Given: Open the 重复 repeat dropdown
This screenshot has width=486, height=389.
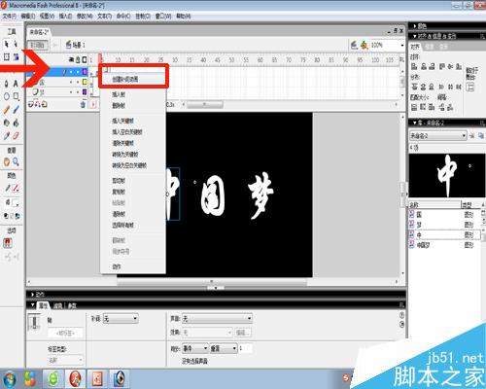Looking at the screenshot, I should (x=224, y=348).
